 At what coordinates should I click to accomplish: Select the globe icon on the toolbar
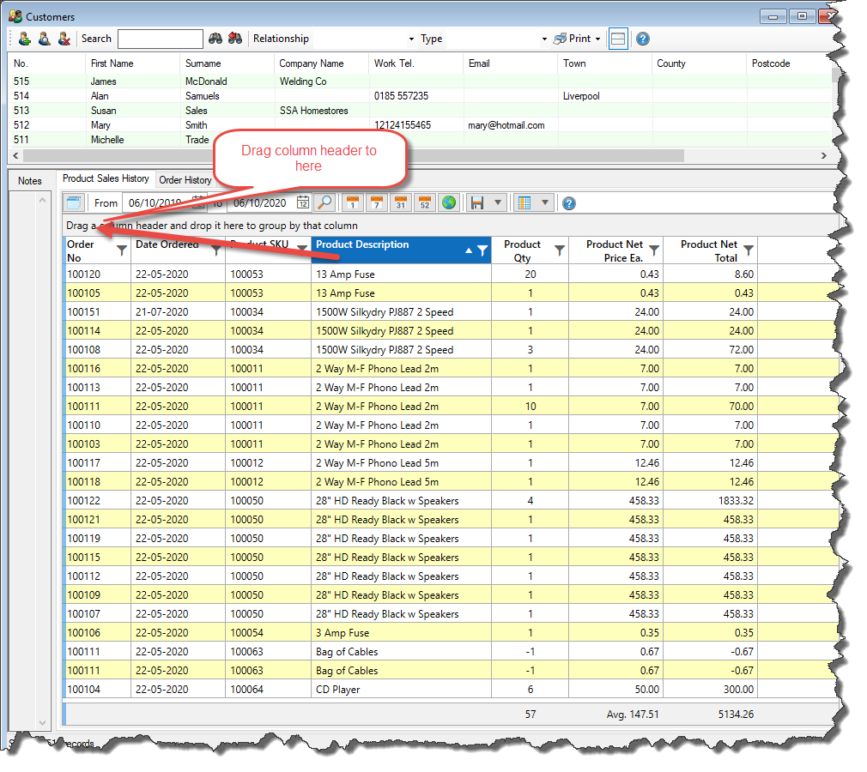[447, 202]
